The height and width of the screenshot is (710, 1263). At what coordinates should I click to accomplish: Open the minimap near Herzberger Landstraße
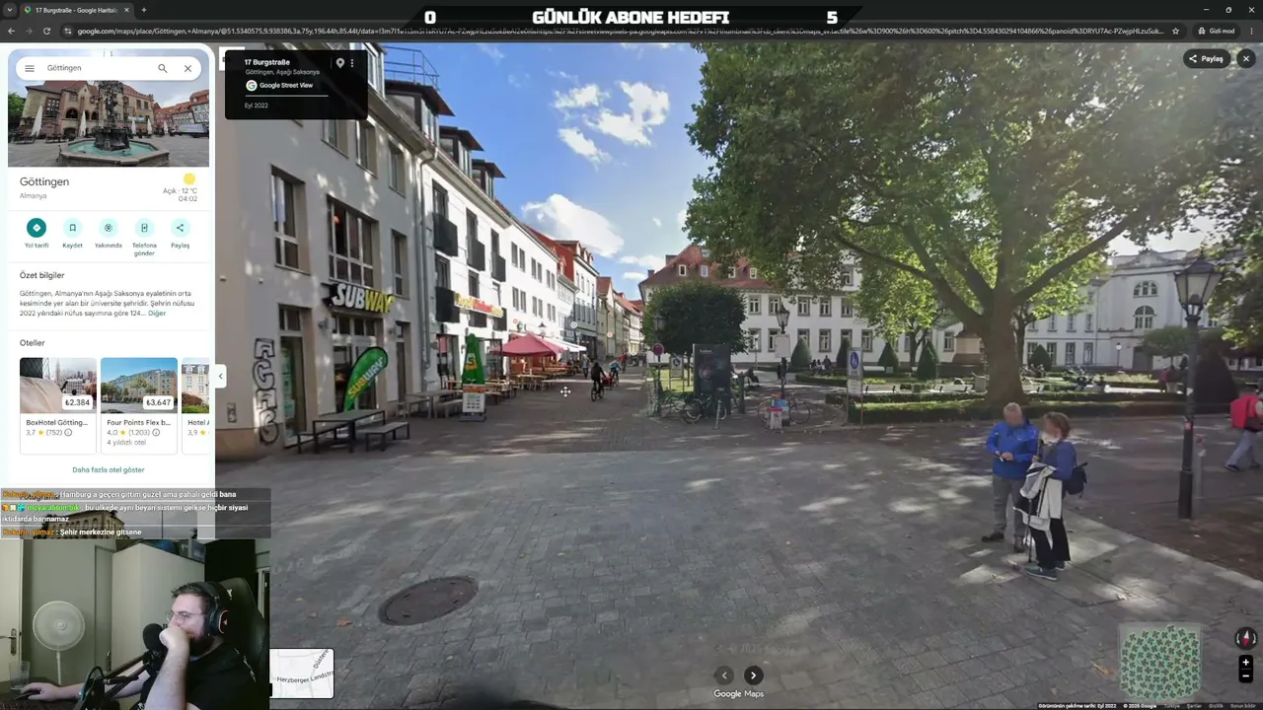pos(302,673)
